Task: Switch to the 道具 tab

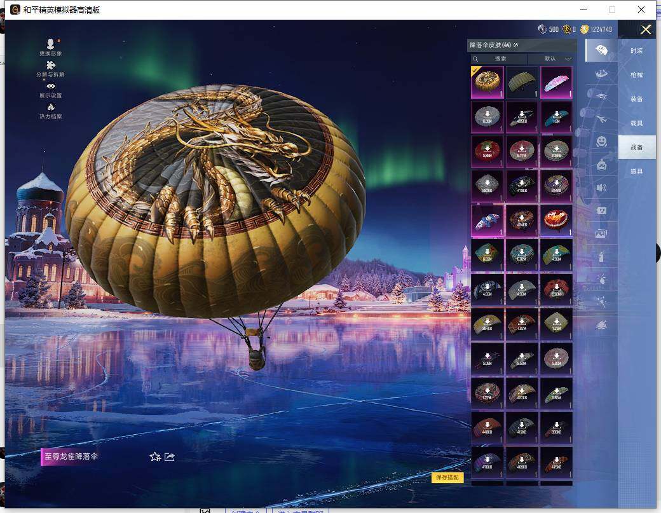Action: coord(637,171)
